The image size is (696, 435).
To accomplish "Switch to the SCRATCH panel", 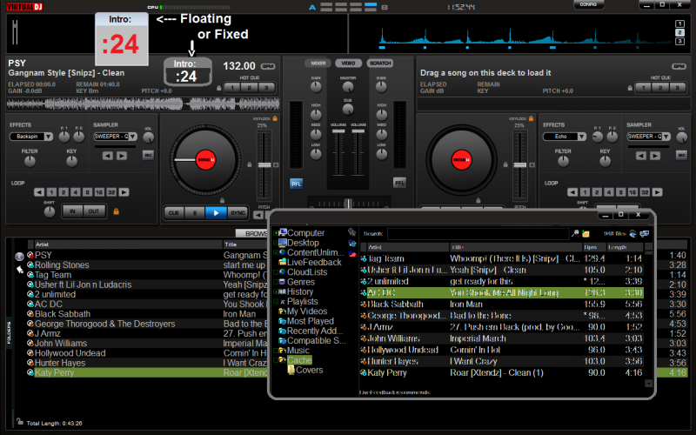I will pyautogui.click(x=380, y=63).
